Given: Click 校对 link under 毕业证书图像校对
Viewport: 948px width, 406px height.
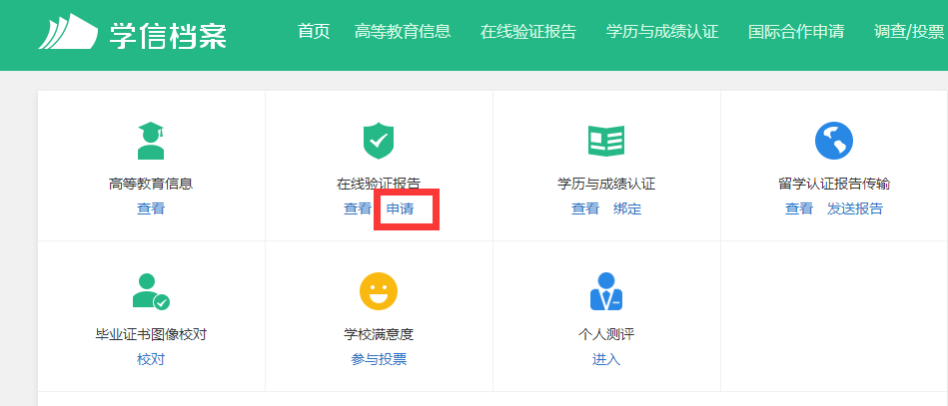Looking at the screenshot, I should [151, 359].
